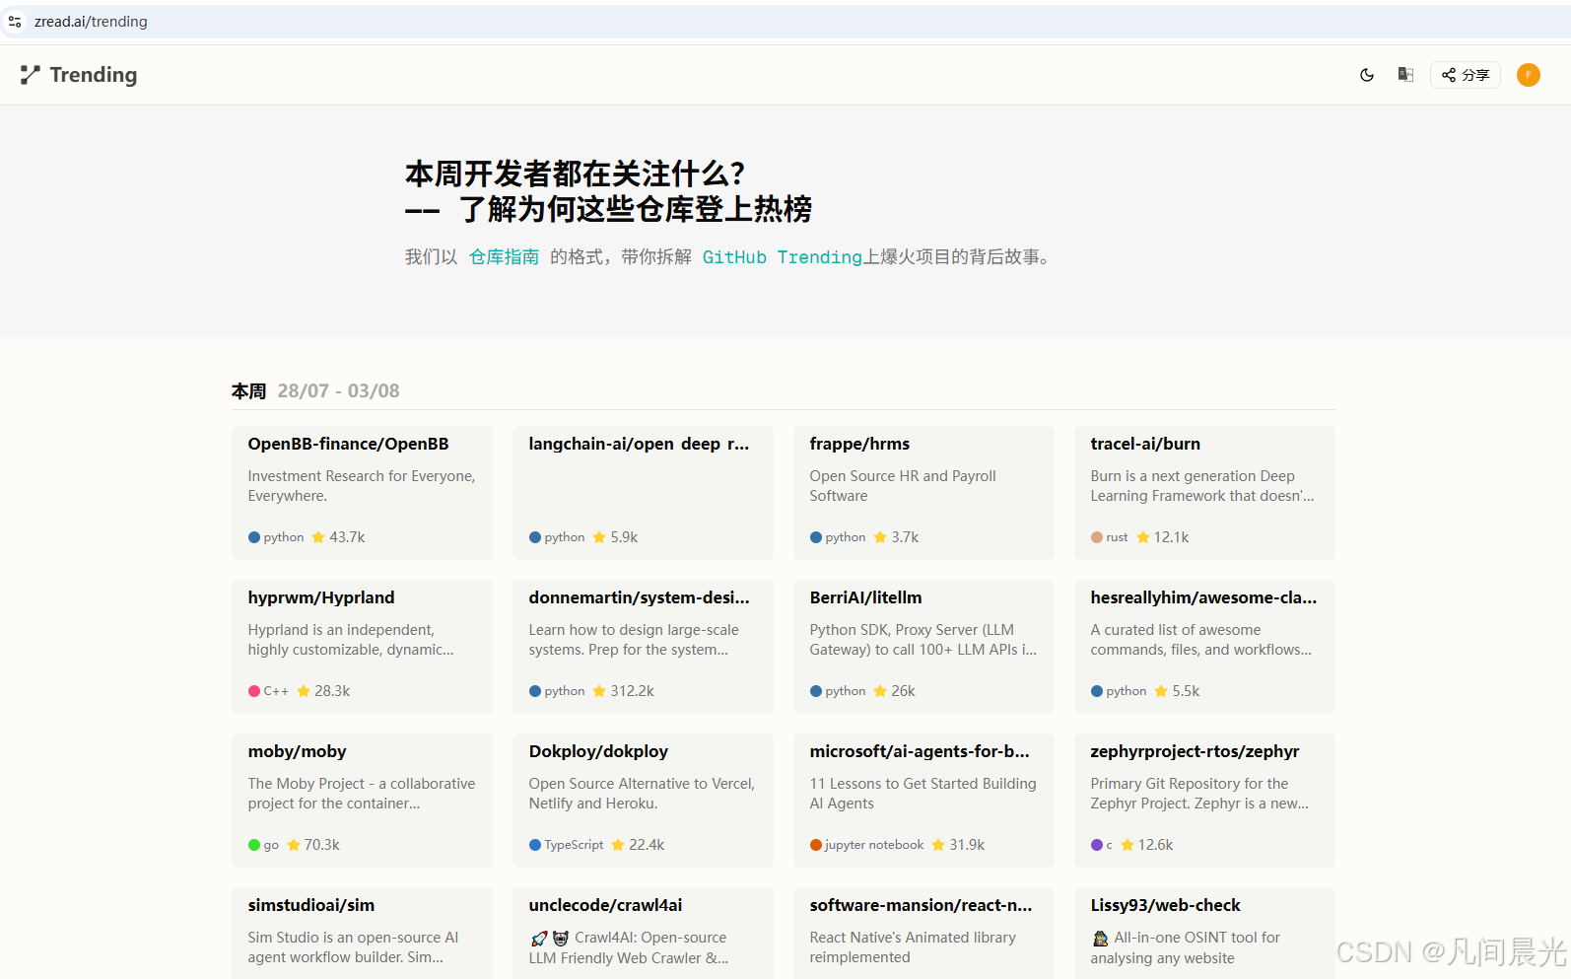Viewport: 1571px width, 979px height.
Task: Click the python dot on OpenBB card
Action: (x=254, y=537)
